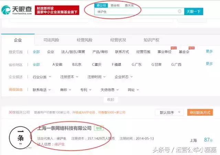The image size is (220, 155).
Task: Switch to the 司法风险 tab
Action: click(51, 40)
